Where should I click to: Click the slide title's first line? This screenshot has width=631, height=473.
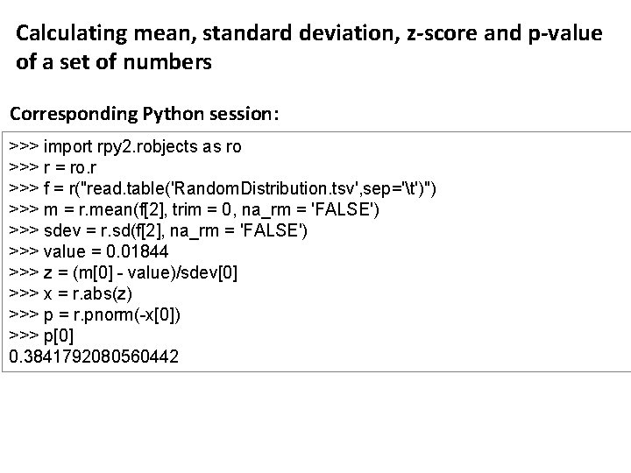308,34
